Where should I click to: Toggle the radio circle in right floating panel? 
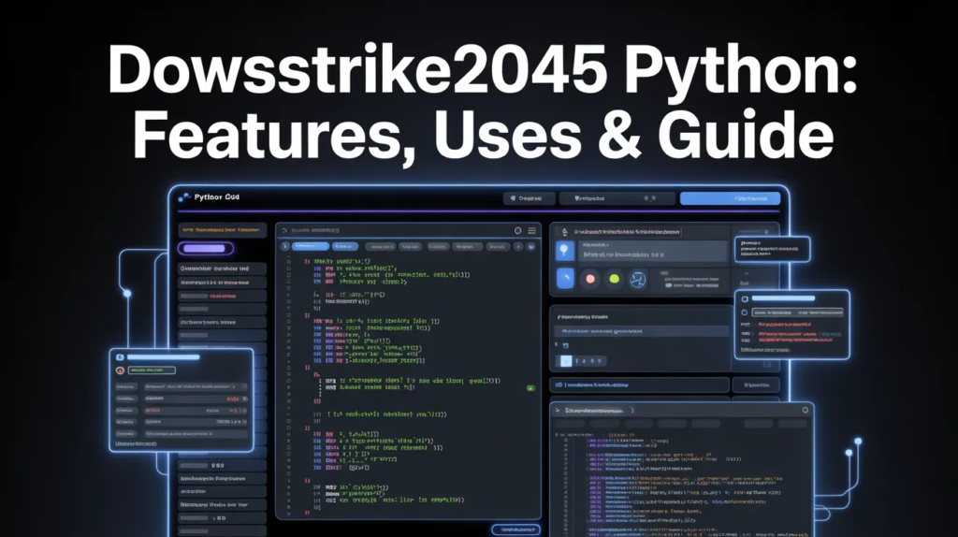744,312
